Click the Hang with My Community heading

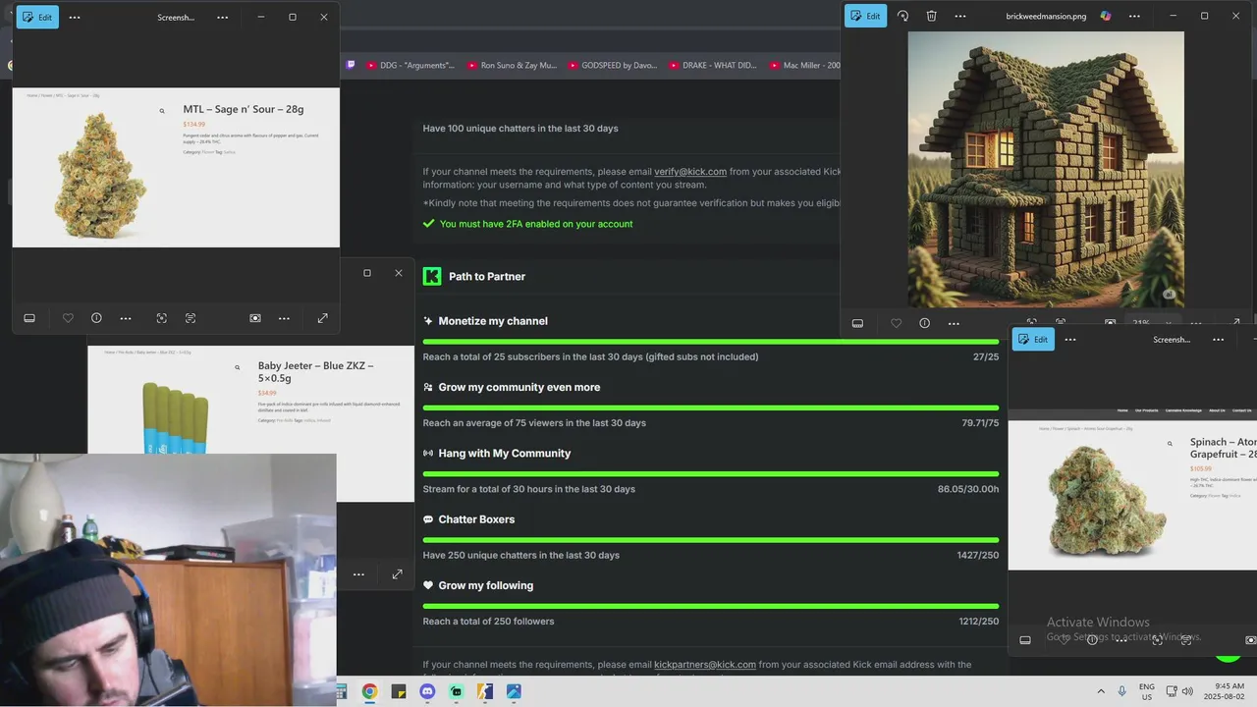point(504,454)
